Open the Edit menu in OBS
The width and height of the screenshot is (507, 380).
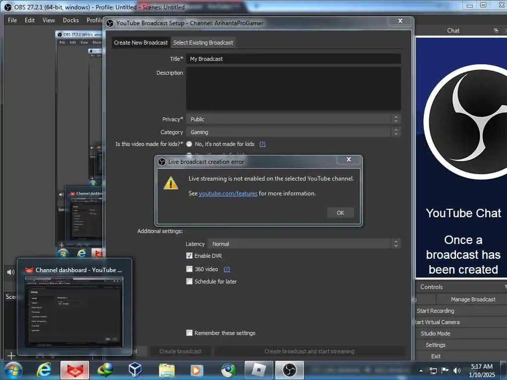coord(30,20)
